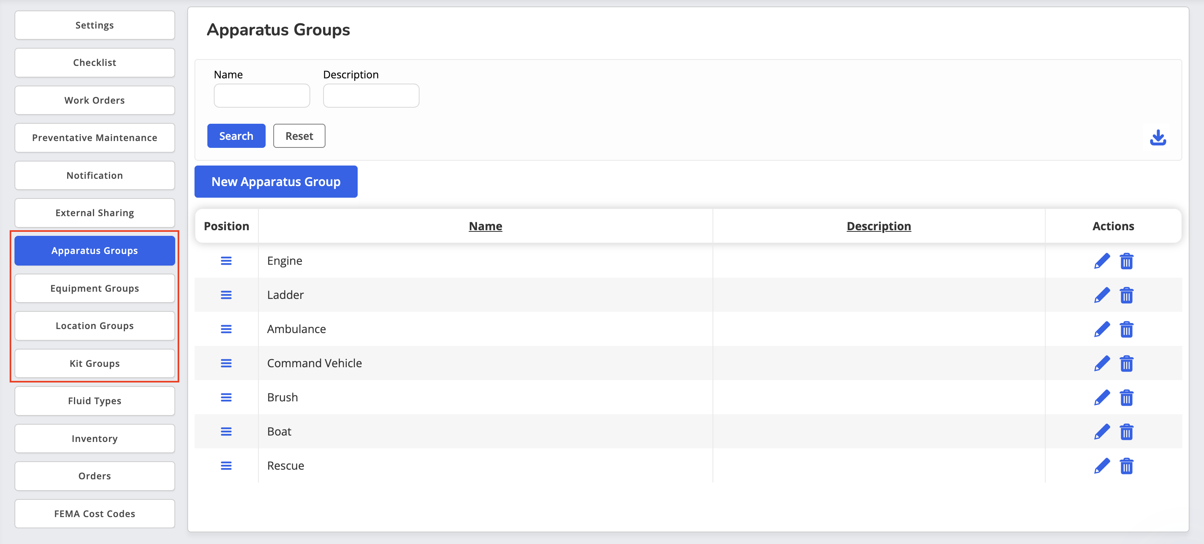Image resolution: width=1204 pixels, height=544 pixels.
Task: Open FEMA Cost Codes section
Action: (x=94, y=513)
